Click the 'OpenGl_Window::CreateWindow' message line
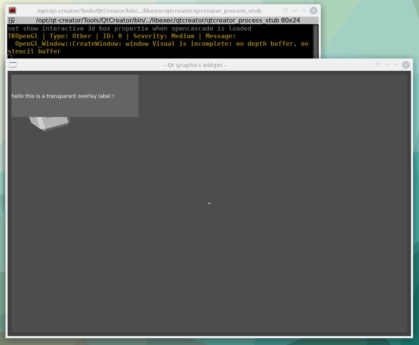The image size is (419, 345). point(162,44)
